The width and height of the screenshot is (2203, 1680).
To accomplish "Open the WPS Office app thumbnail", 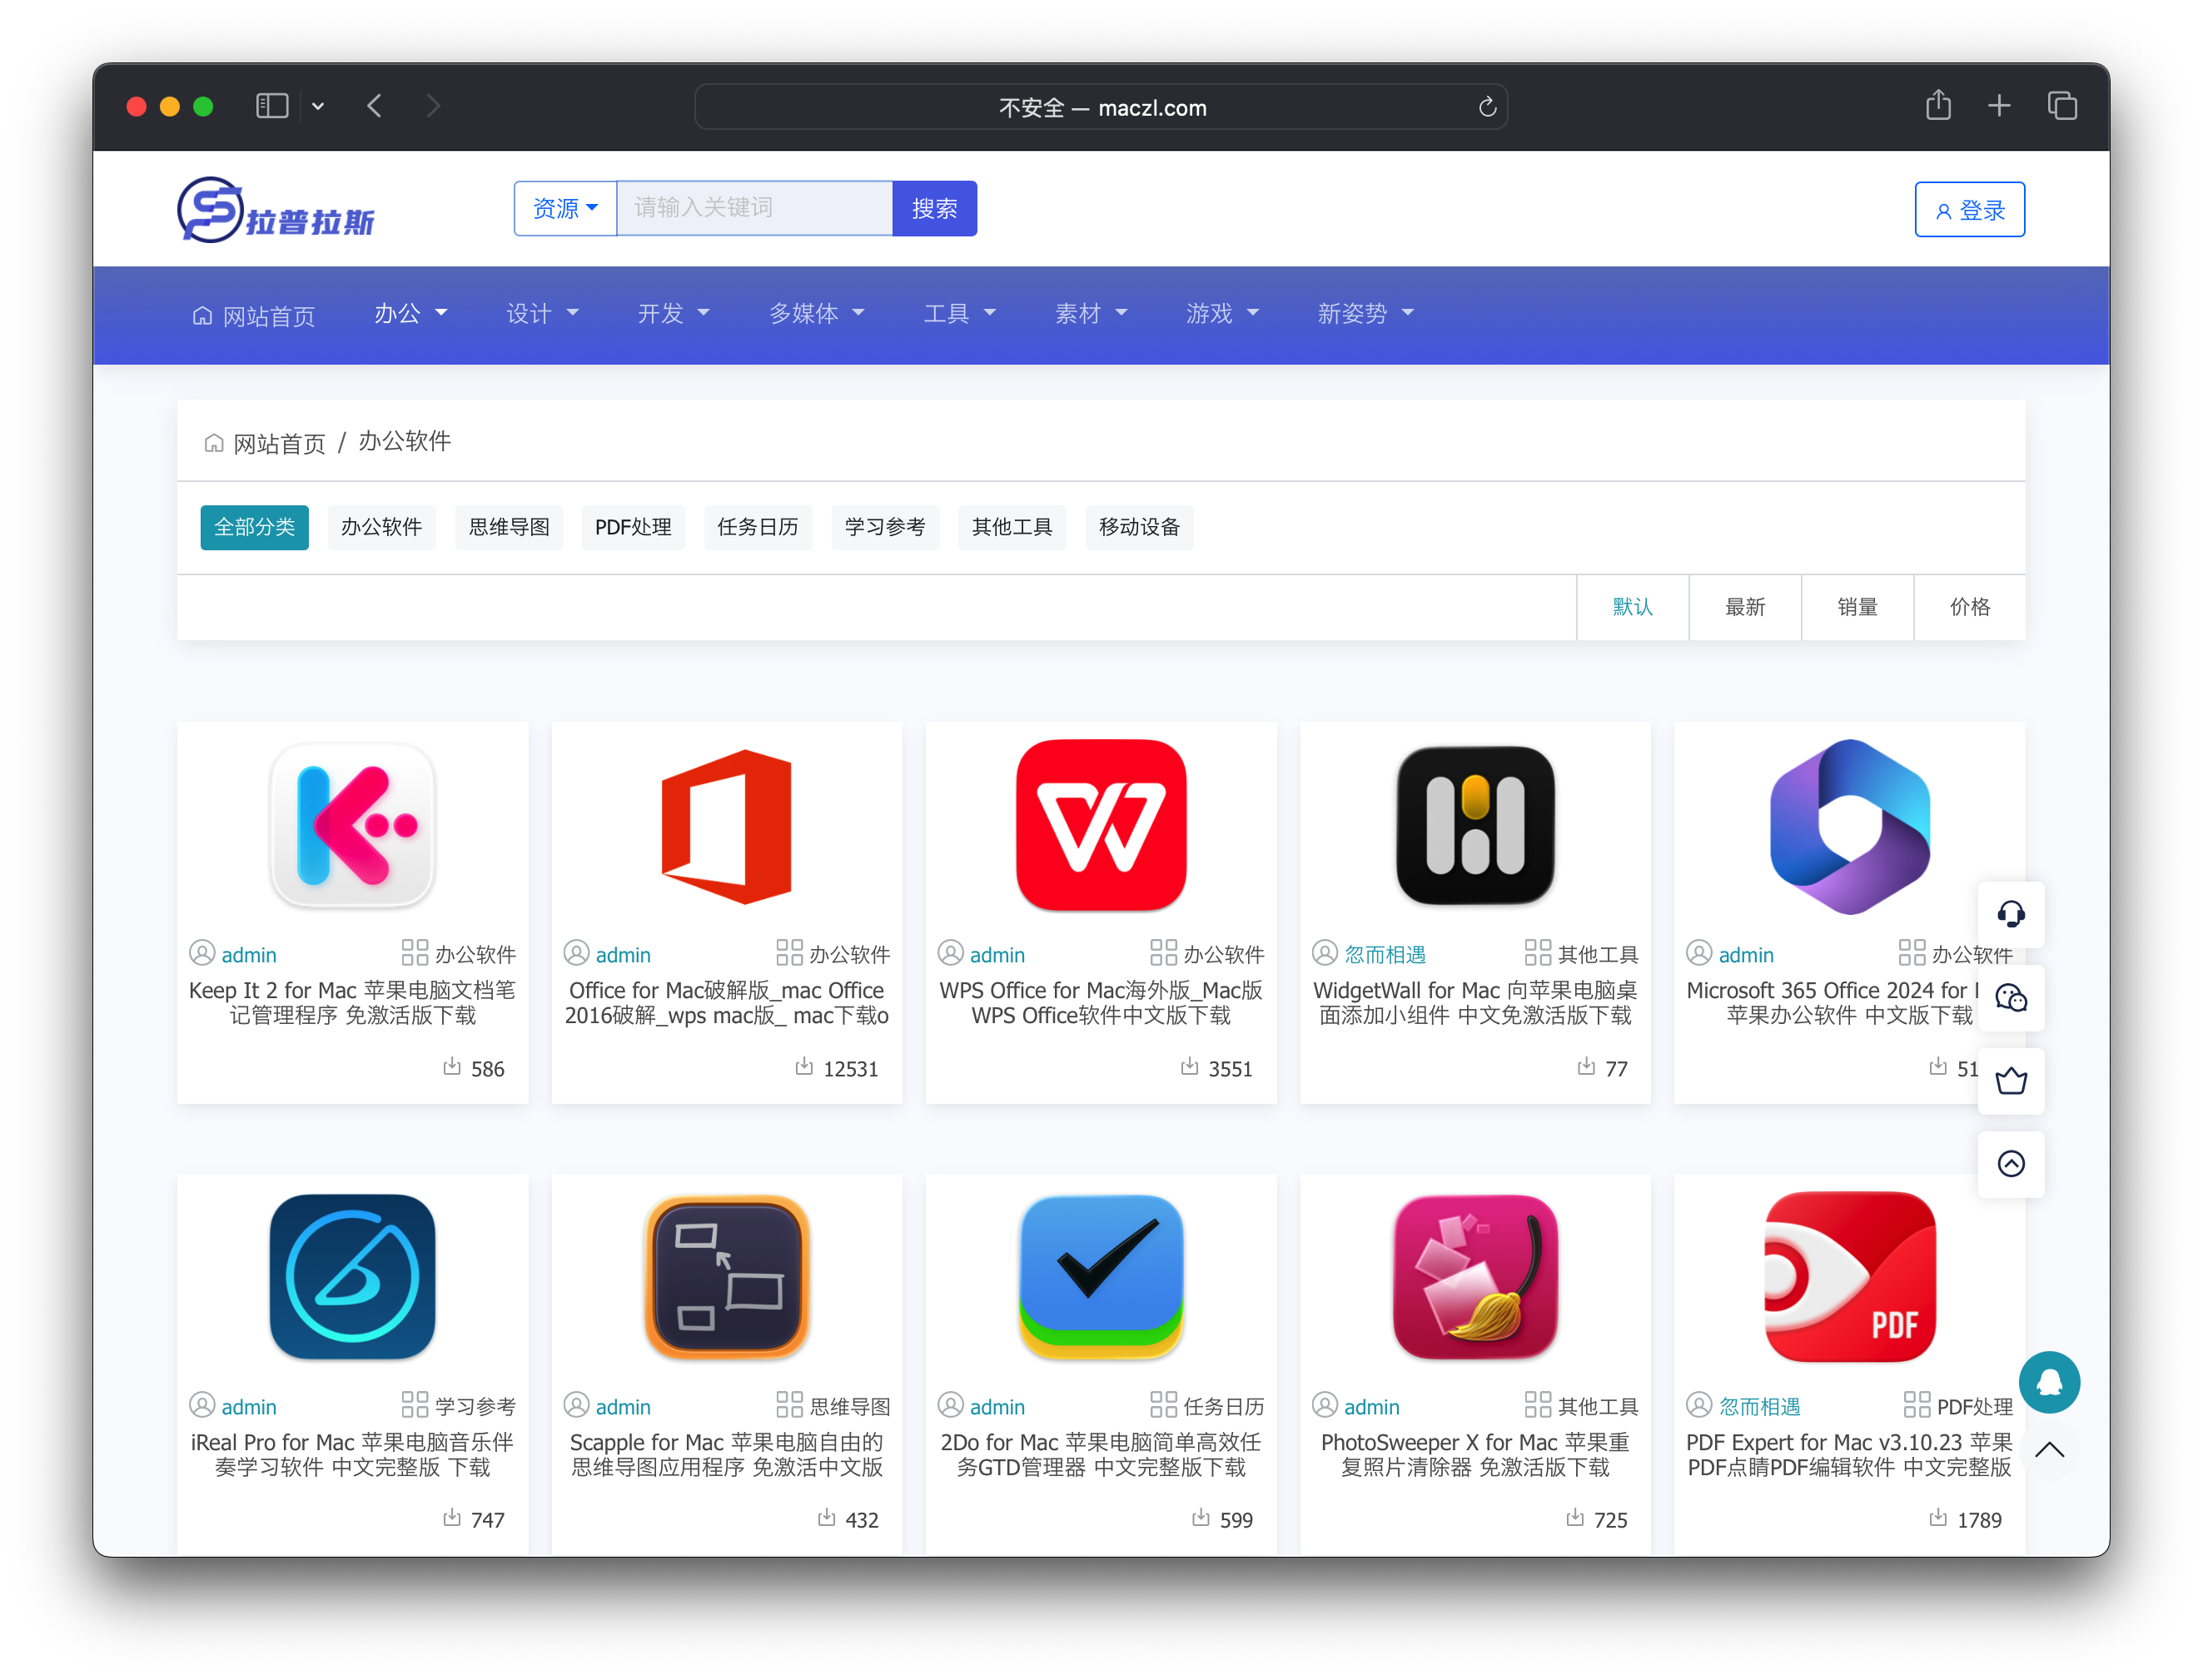I will (x=1101, y=826).
